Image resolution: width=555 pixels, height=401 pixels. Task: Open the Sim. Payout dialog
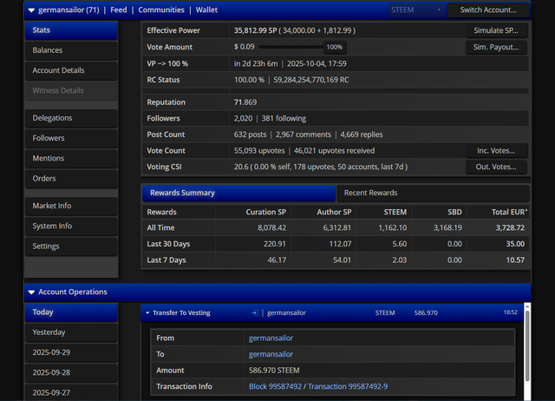click(x=497, y=47)
